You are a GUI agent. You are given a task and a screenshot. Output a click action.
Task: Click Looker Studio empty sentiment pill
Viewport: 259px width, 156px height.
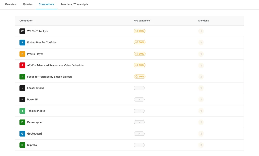139,88
